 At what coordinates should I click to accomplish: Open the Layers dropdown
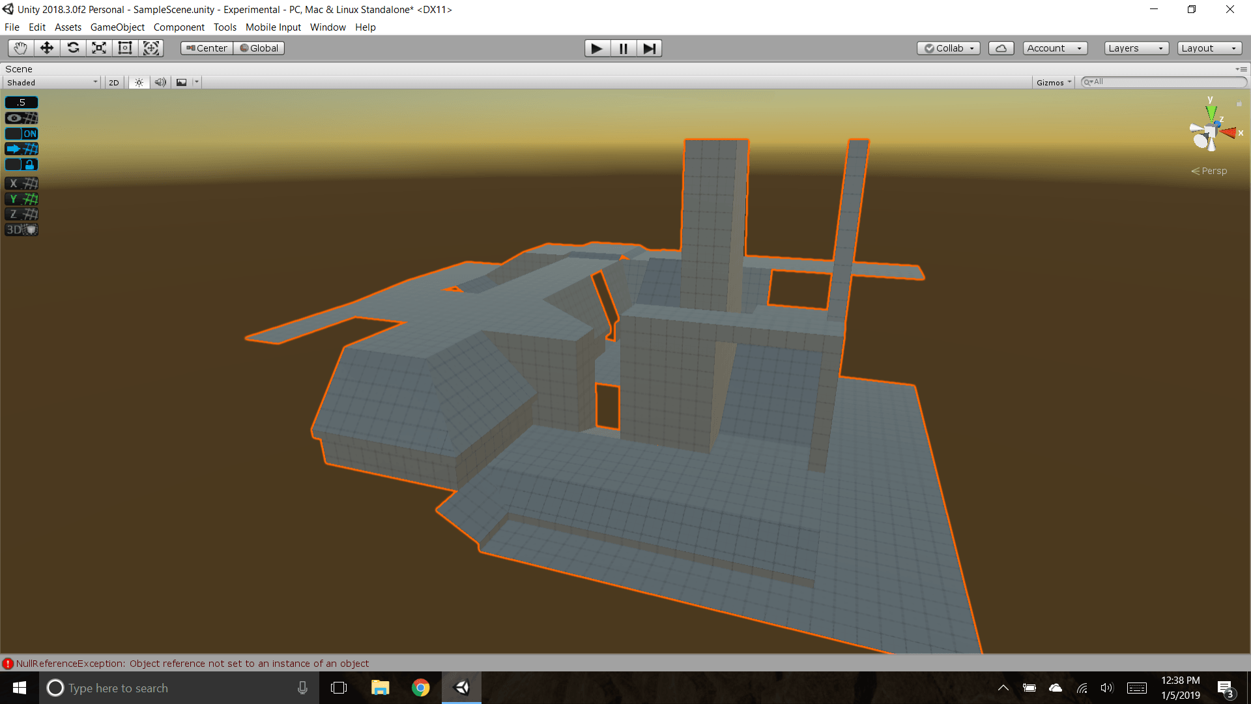[x=1136, y=48]
